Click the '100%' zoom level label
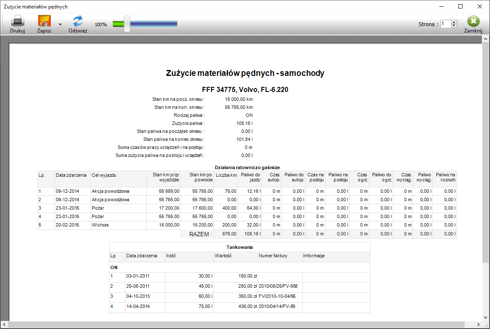The image size is (490, 329). tap(101, 24)
